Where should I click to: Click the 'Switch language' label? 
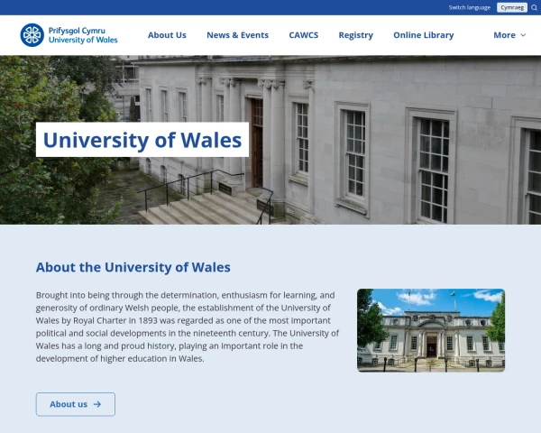[470, 7]
